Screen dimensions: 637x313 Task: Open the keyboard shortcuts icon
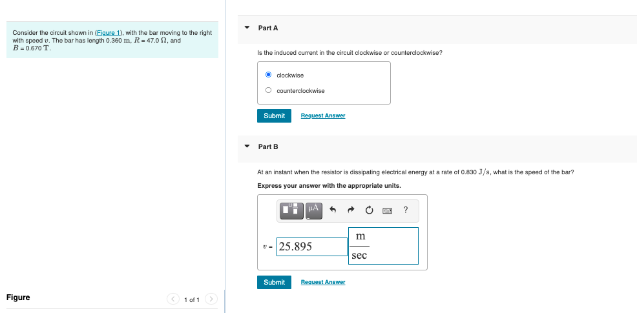click(x=387, y=210)
